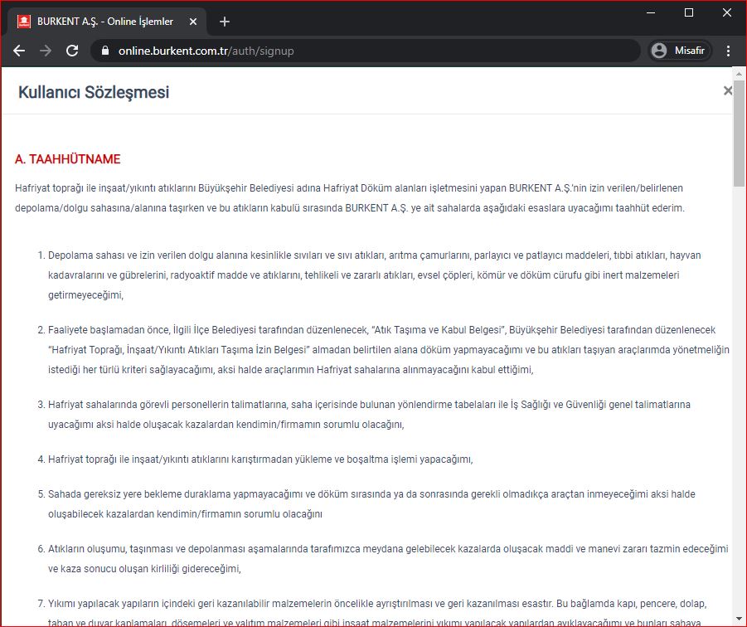Image resolution: width=747 pixels, height=627 pixels.
Task: View site info via lock icon
Action: click(x=104, y=51)
